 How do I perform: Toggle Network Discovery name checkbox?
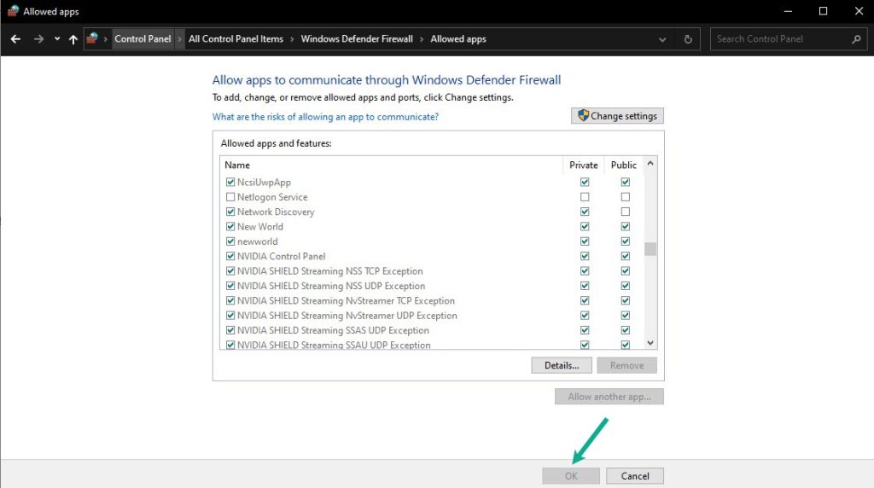(230, 212)
